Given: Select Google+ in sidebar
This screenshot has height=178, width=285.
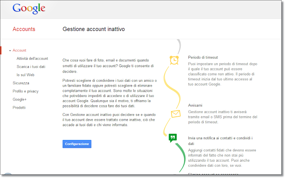Looking at the screenshot, I should tap(20, 99).
